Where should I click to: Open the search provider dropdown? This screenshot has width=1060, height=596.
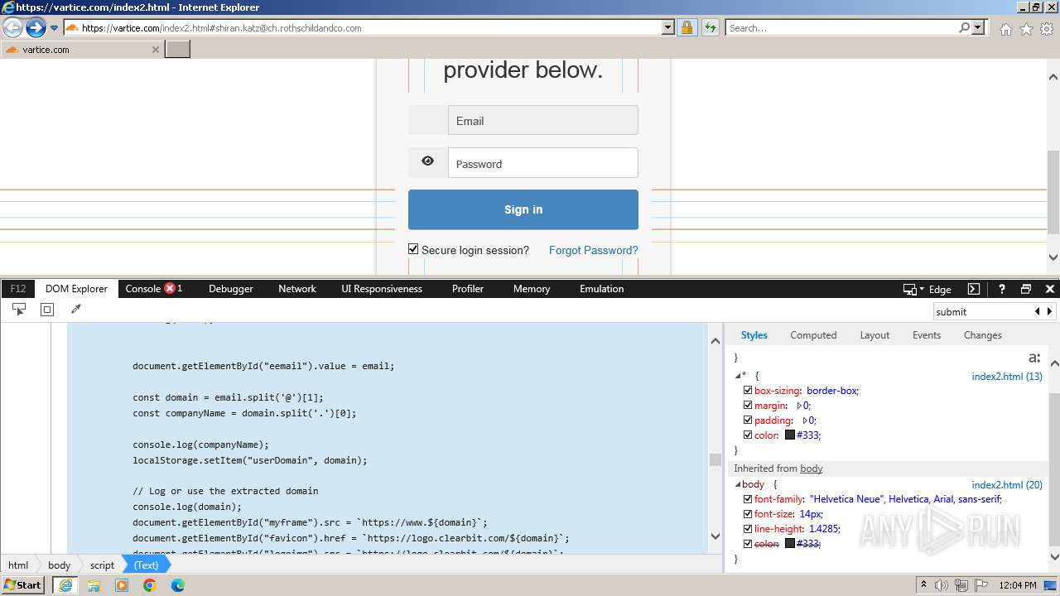pos(978,27)
